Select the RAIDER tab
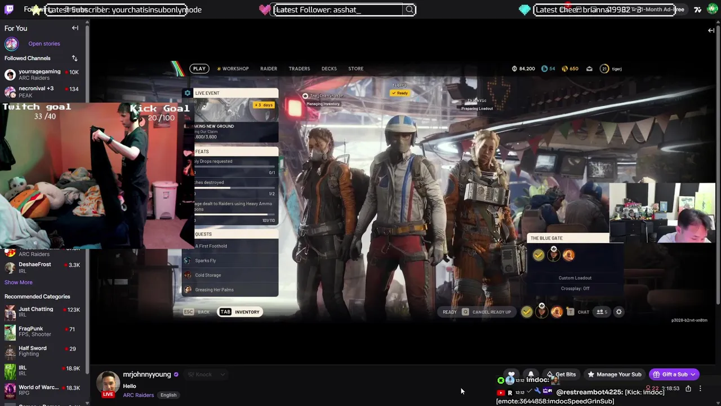The width and height of the screenshot is (721, 406). click(269, 69)
